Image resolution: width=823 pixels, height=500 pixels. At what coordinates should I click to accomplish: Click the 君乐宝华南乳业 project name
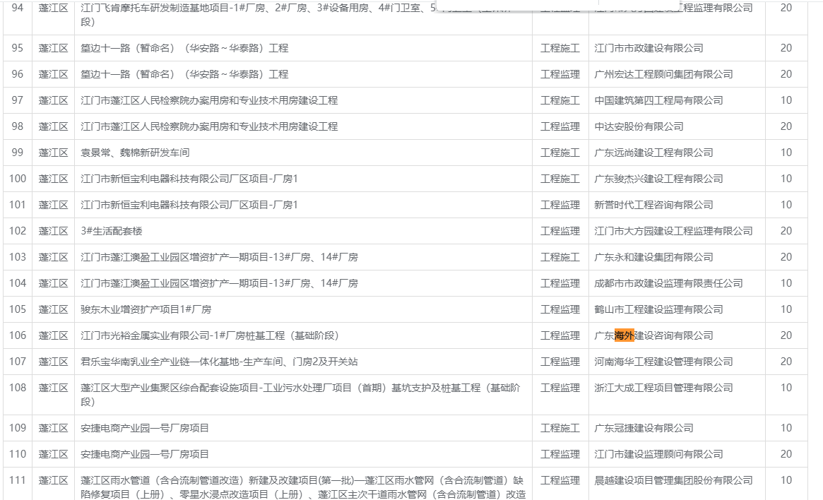click(219, 362)
